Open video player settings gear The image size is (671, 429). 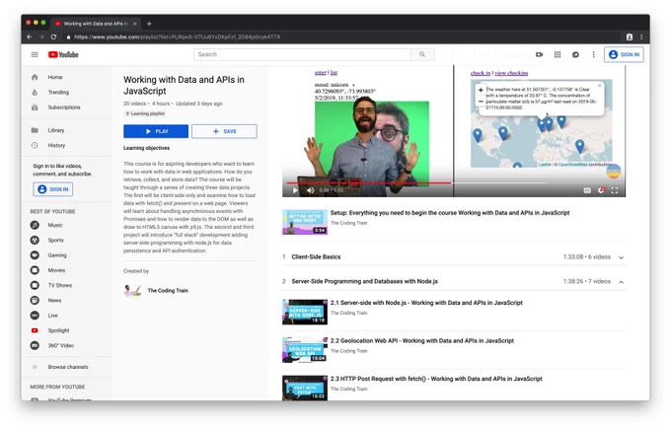pos(601,190)
